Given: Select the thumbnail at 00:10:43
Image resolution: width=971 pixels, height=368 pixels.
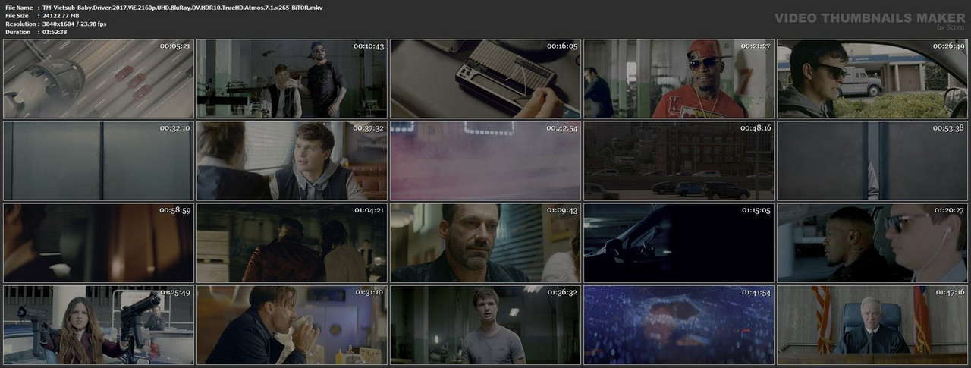Looking at the screenshot, I should coord(292,79).
